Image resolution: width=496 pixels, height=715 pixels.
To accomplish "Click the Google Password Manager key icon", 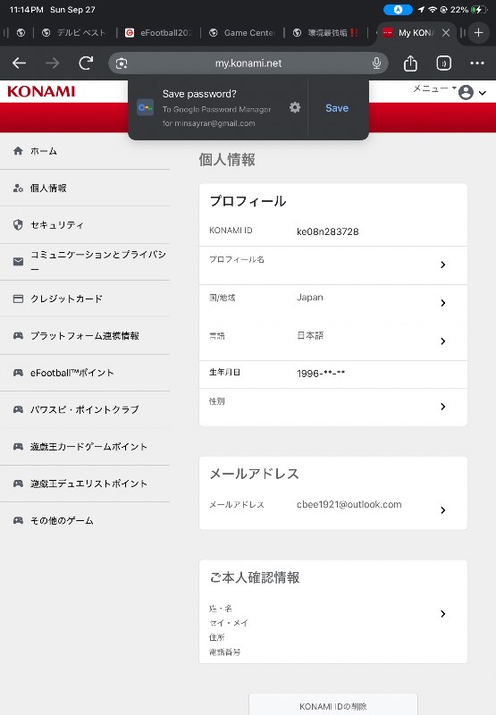I will (x=146, y=108).
